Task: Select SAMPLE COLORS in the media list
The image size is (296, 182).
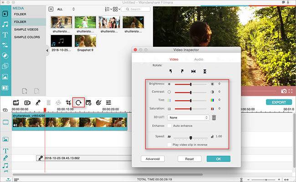Action: coord(27,37)
